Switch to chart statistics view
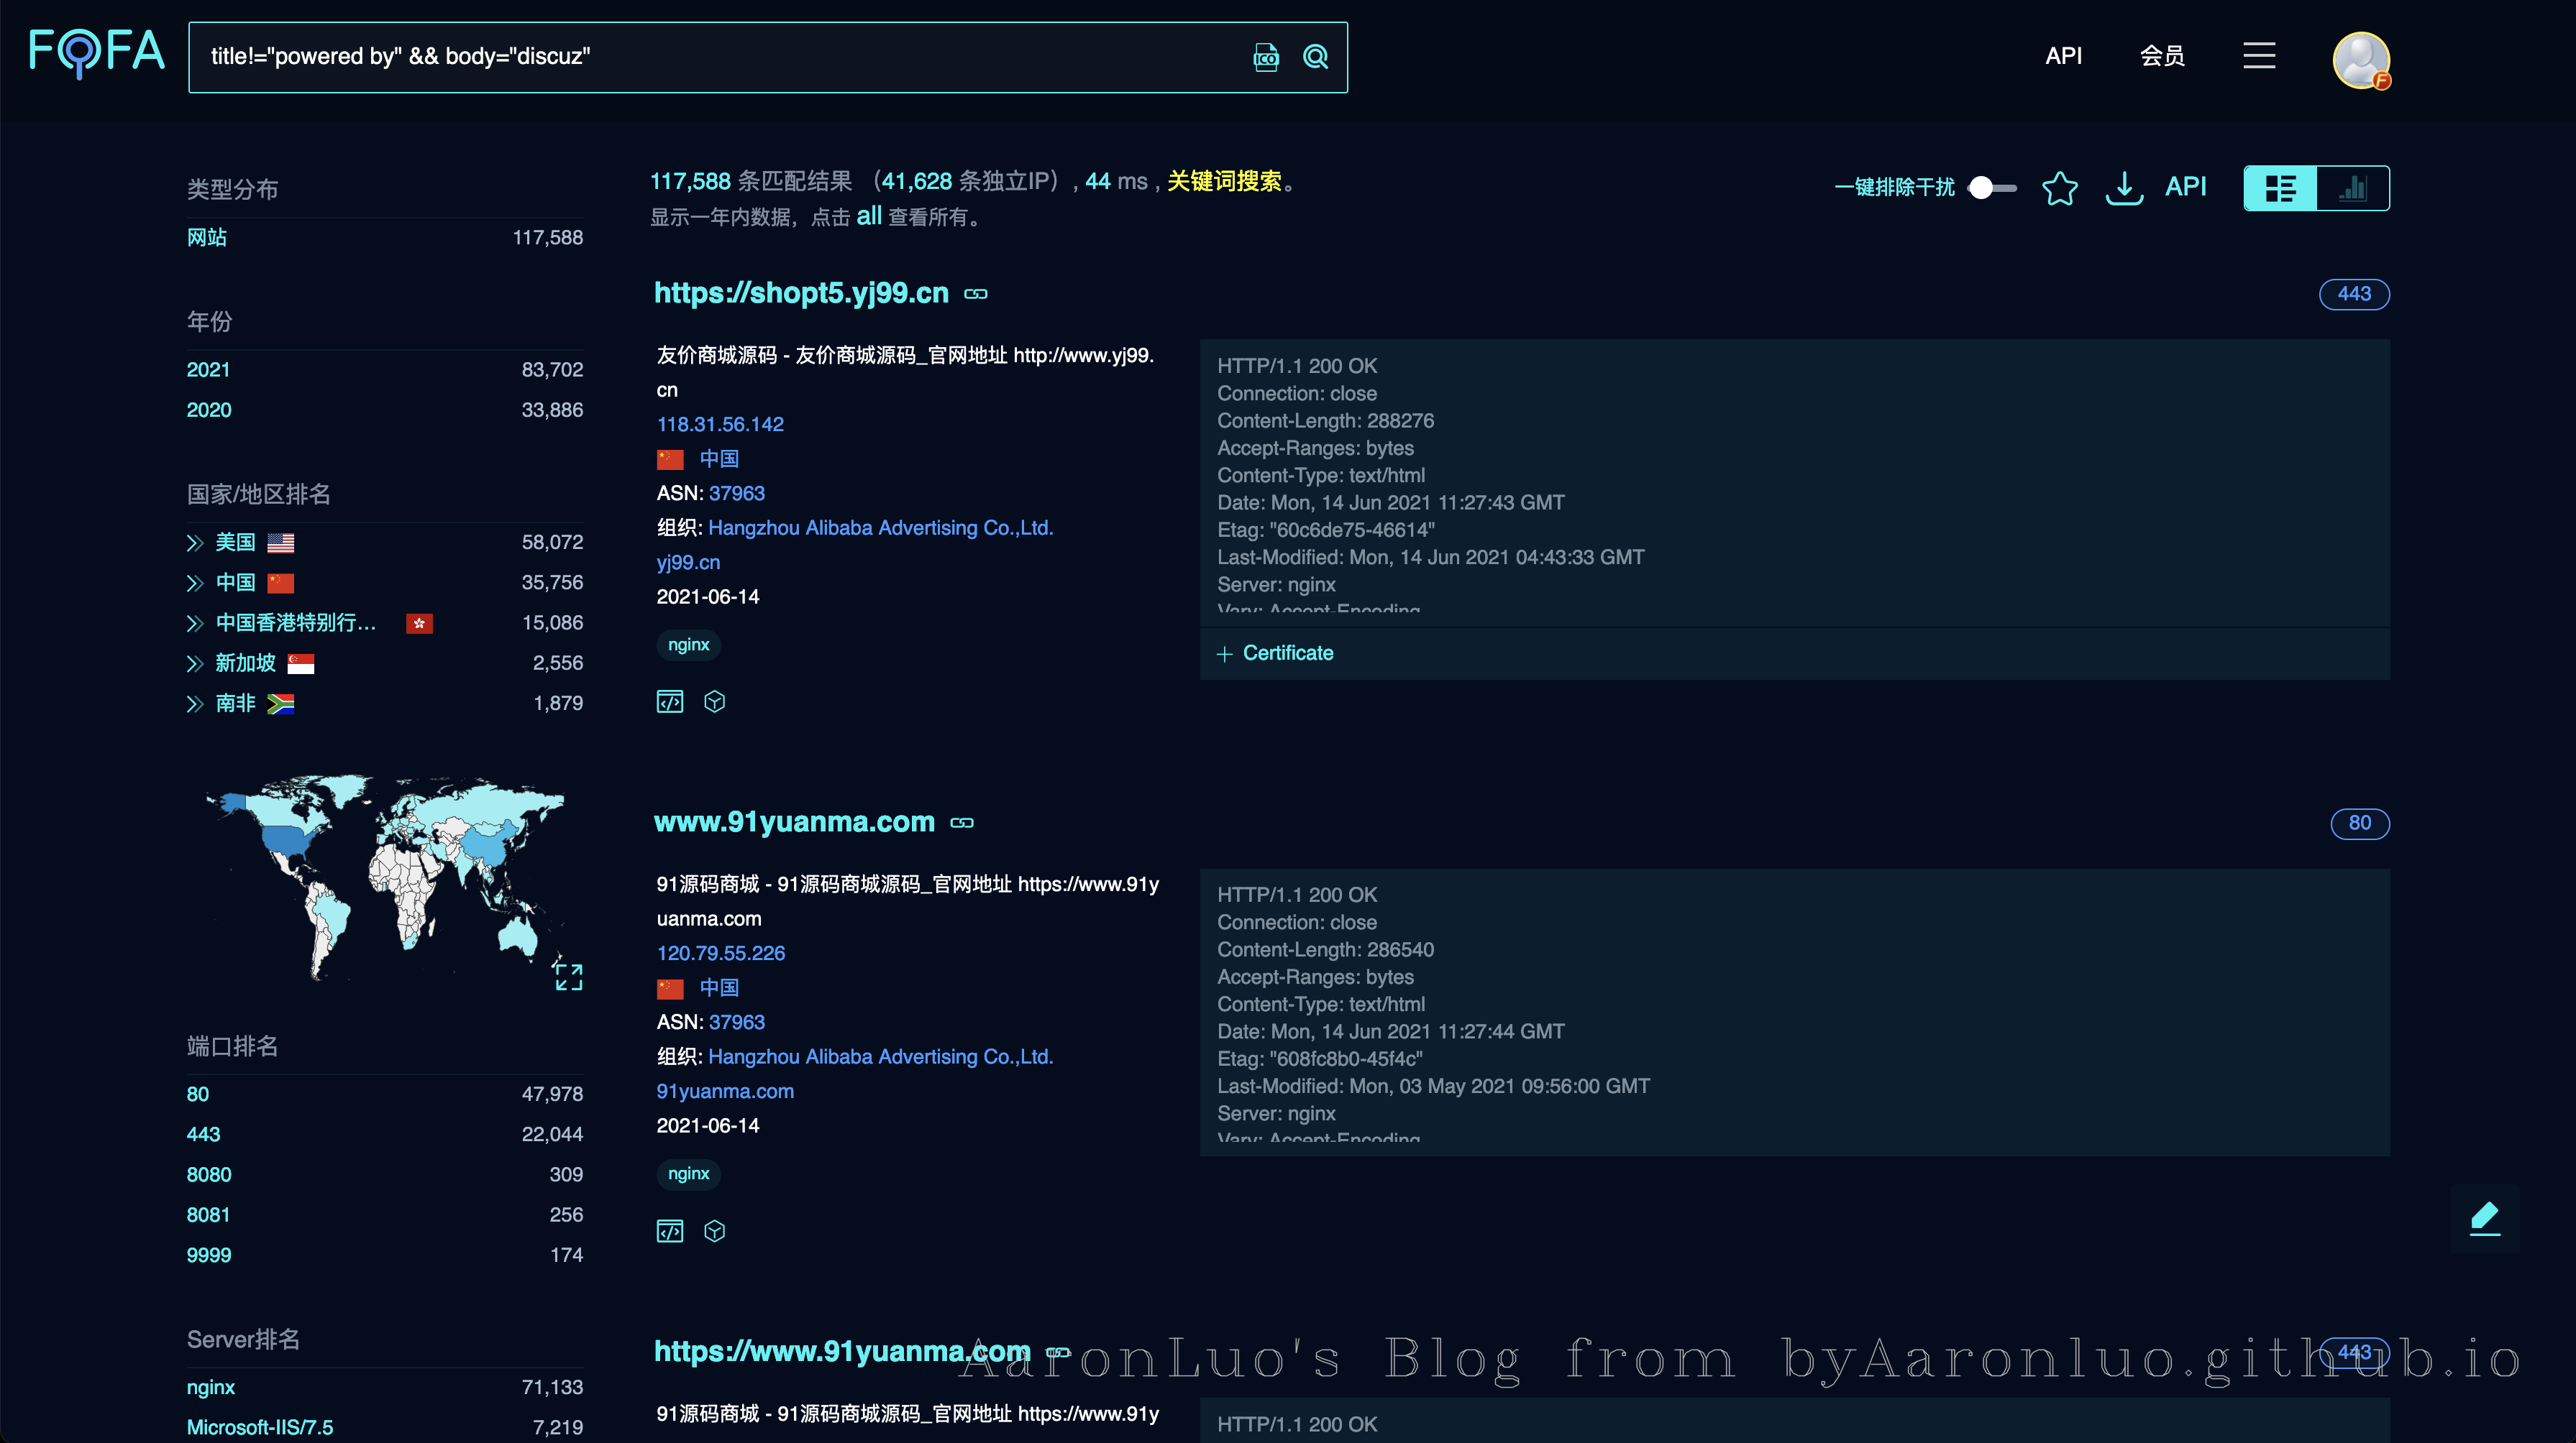The image size is (2576, 1443). [x=2353, y=188]
